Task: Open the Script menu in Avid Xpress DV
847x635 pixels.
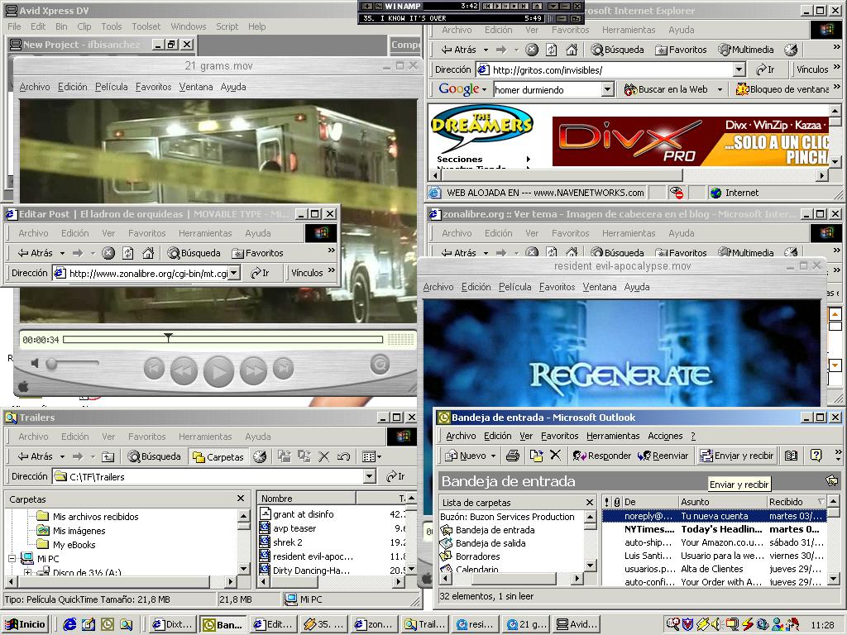Action: (227, 26)
